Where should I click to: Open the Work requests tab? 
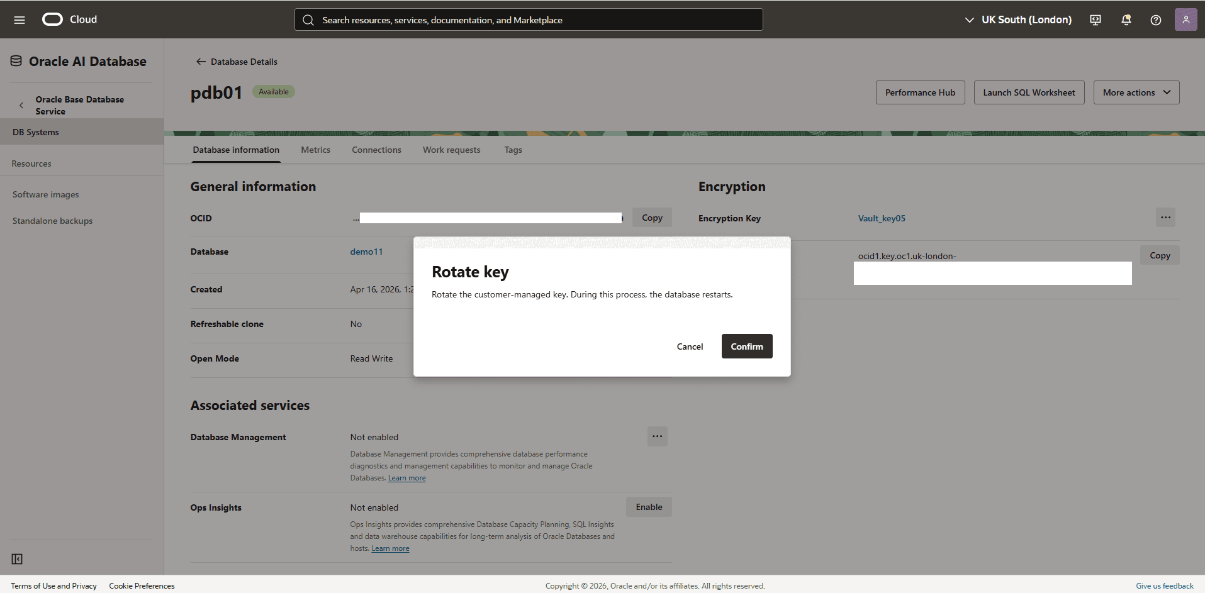(451, 150)
